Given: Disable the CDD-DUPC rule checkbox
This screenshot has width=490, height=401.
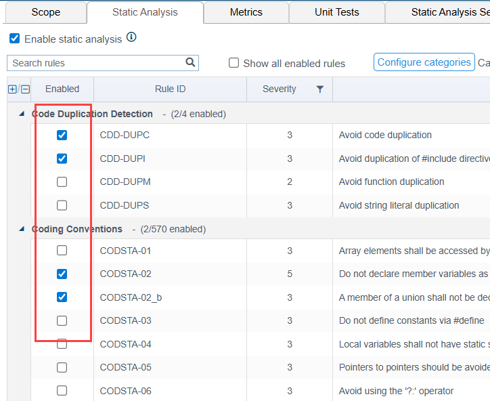Looking at the screenshot, I should coord(62,135).
